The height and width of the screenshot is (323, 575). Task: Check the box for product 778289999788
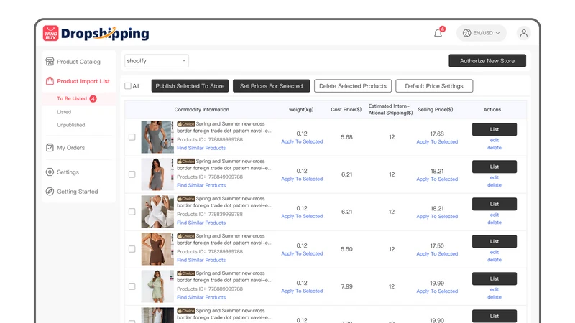point(132,249)
